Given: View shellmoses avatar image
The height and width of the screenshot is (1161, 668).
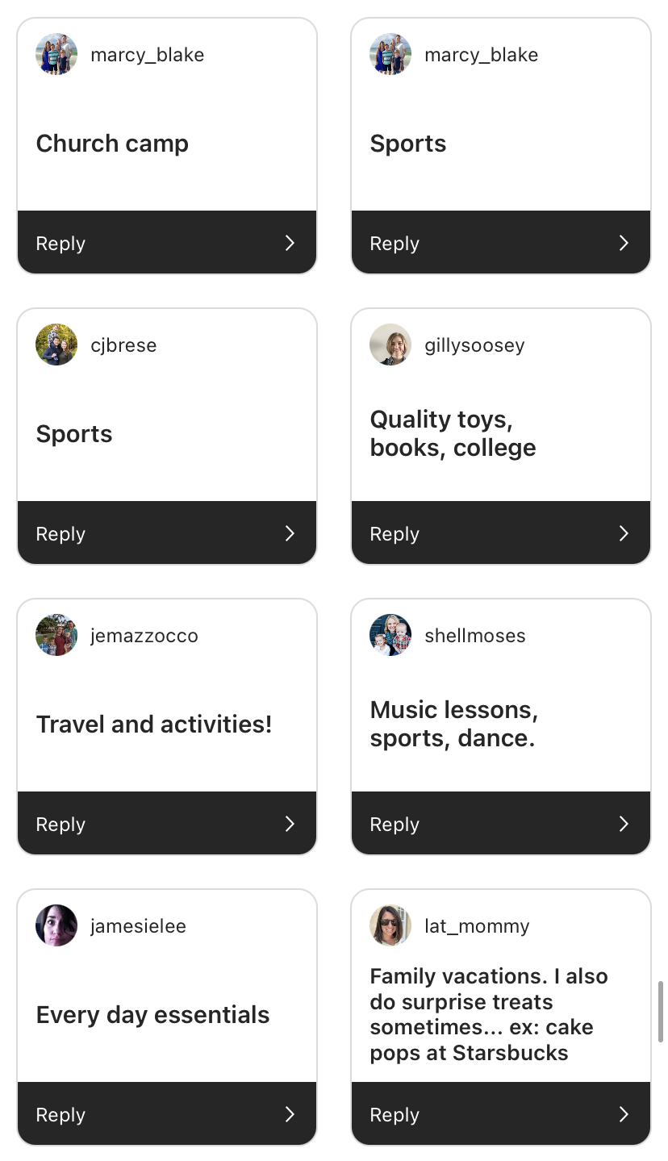Looking at the screenshot, I should (390, 635).
